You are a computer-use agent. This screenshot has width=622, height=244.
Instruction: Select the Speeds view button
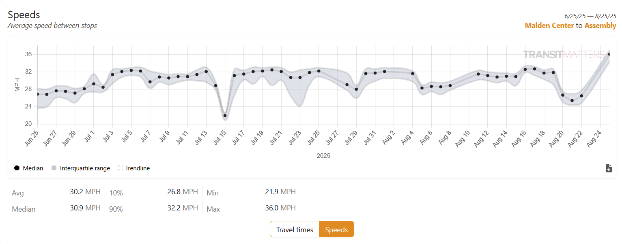click(336, 229)
